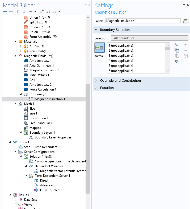Click the back arrow in Model Builder toolbar
Screen dimensions: 190x209
tap(5, 11)
